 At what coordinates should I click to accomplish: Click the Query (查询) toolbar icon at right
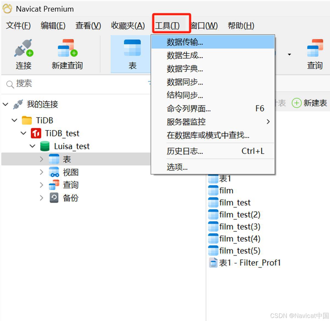pyautogui.click(x=315, y=48)
